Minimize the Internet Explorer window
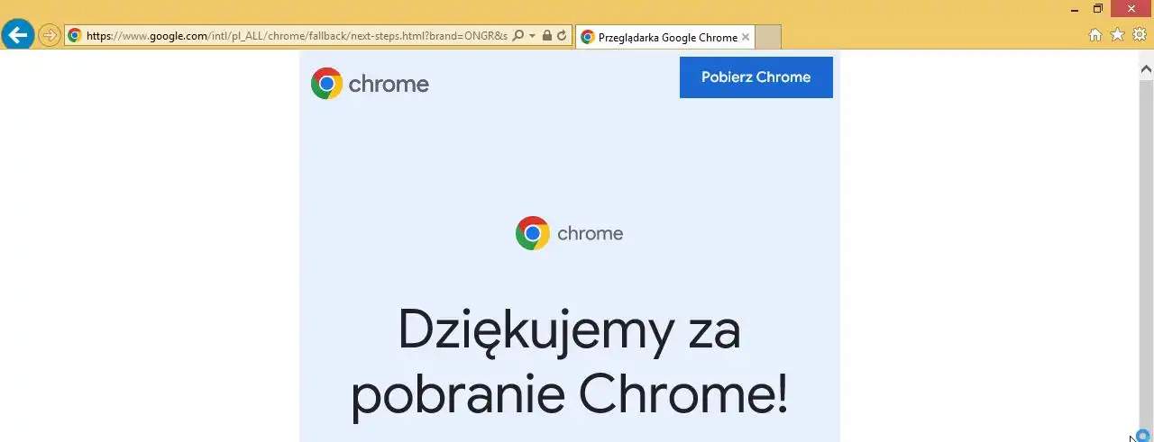This screenshot has height=442, width=1154. point(1074,9)
